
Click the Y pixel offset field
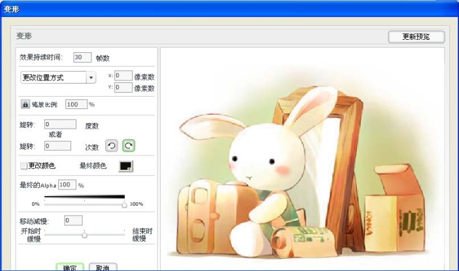coord(123,87)
